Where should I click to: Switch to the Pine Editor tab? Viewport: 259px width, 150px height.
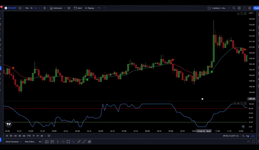point(30,142)
